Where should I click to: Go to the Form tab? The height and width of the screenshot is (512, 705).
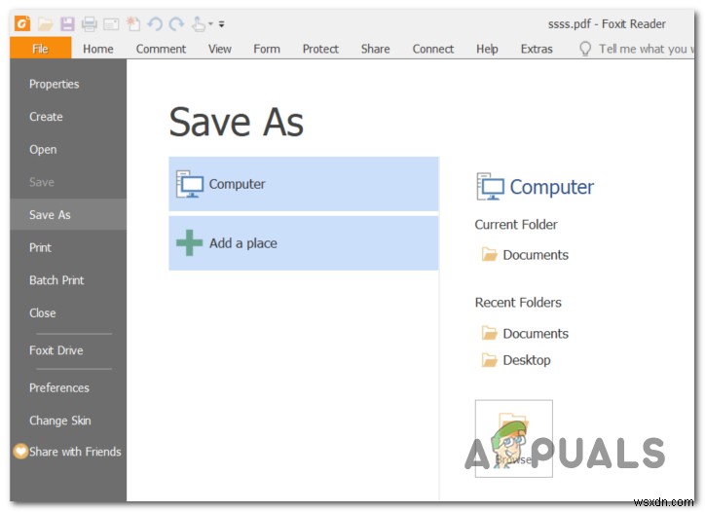pos(267,49)
